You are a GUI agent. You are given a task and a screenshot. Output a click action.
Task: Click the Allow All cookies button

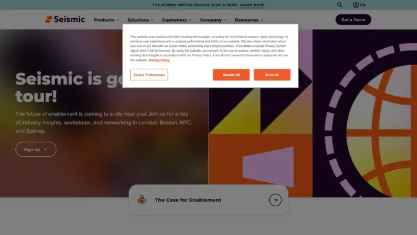coord(272,75)
